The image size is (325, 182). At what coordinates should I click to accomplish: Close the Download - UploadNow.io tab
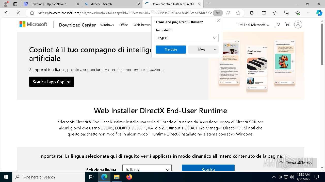[x=78, y=4]
